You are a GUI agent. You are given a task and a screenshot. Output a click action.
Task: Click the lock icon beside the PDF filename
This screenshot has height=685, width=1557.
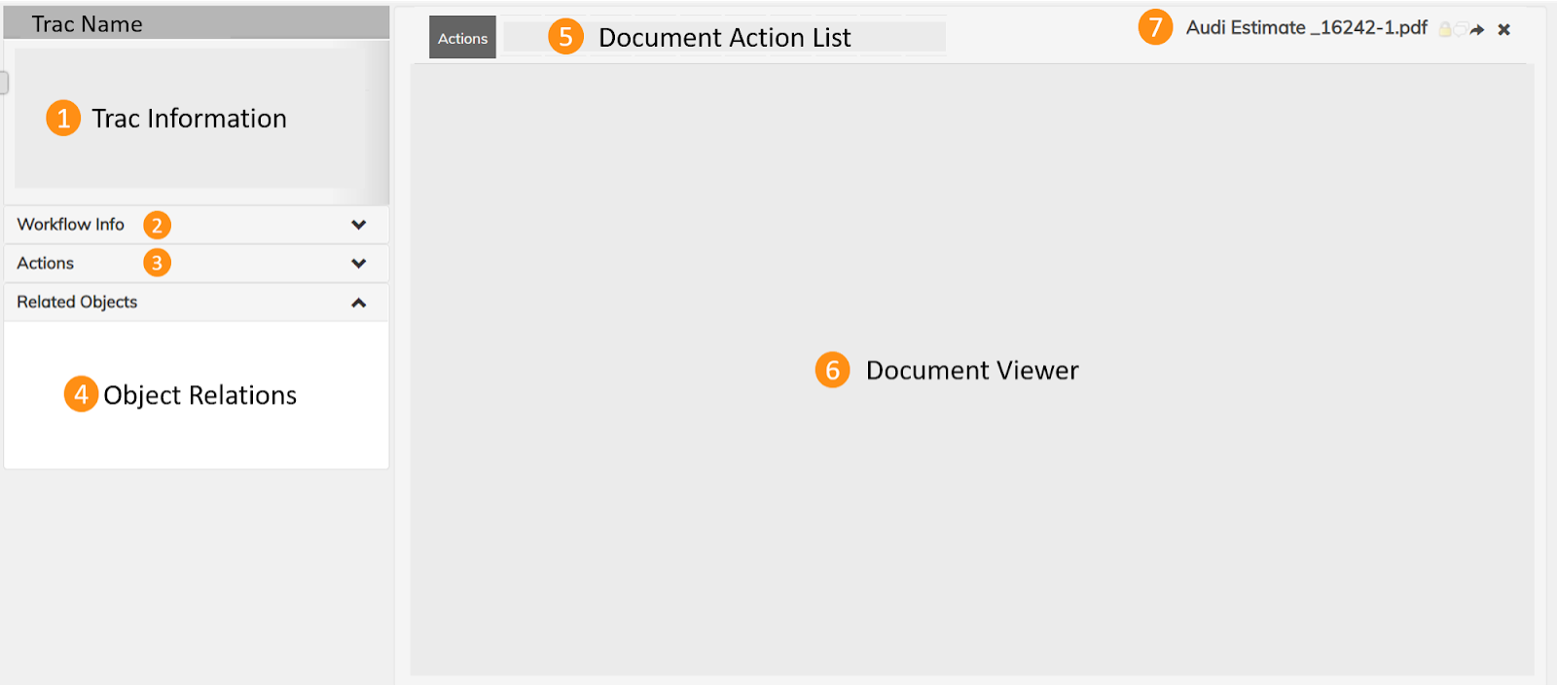(1445, 30)
